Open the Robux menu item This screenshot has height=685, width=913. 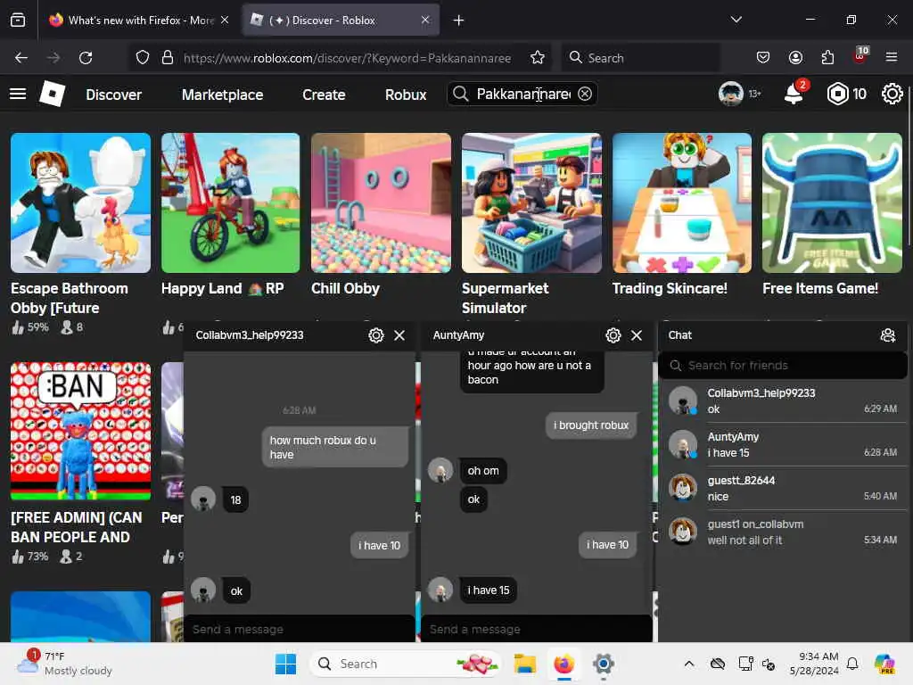[406, 95]
